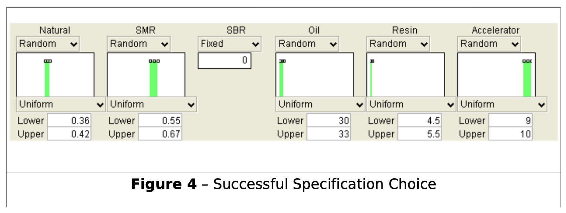The height and width of the screenshot is (213, 566).
Task: Open the Oil Uniform distribution list
Action: pyautogui.click(x=320, y=104)
